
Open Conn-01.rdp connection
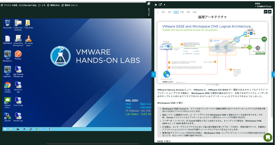[18, 101]
